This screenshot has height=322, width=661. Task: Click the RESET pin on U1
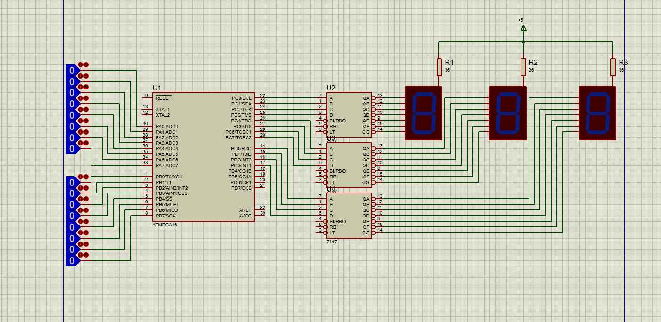click(x=146, y=98)
